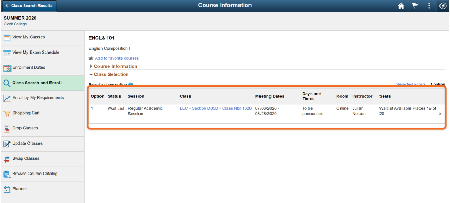The image size is (450, 203).
Task: Click the Meeting Dates column header
Action: click(x=269, y=96)
